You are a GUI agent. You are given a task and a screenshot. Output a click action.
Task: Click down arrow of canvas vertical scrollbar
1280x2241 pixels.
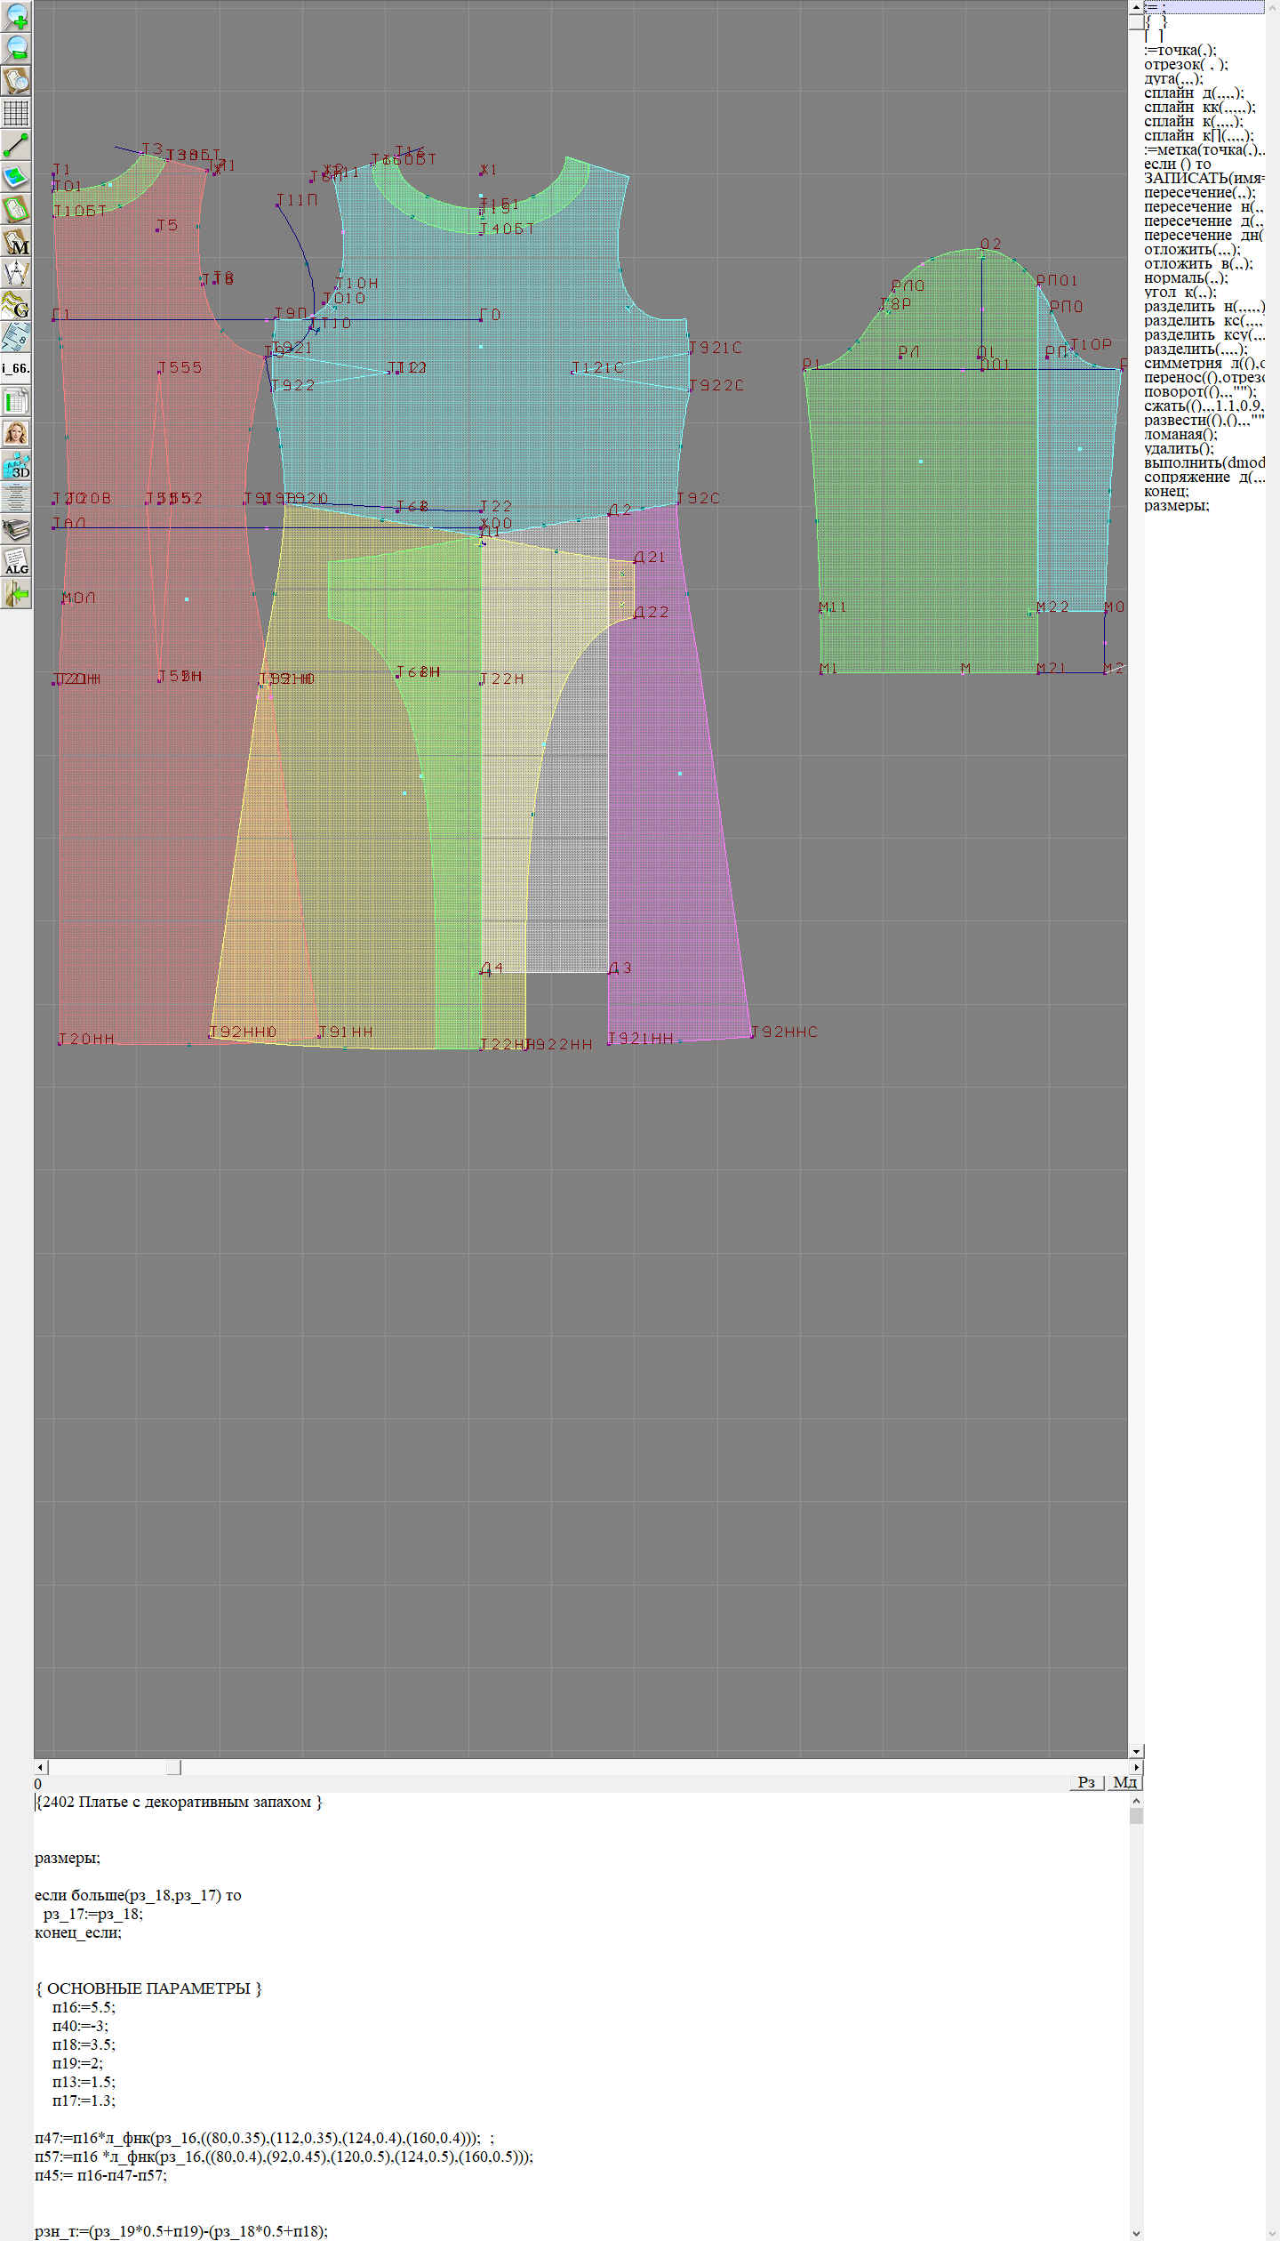pyautogui.click(x=1136, y=1751)
